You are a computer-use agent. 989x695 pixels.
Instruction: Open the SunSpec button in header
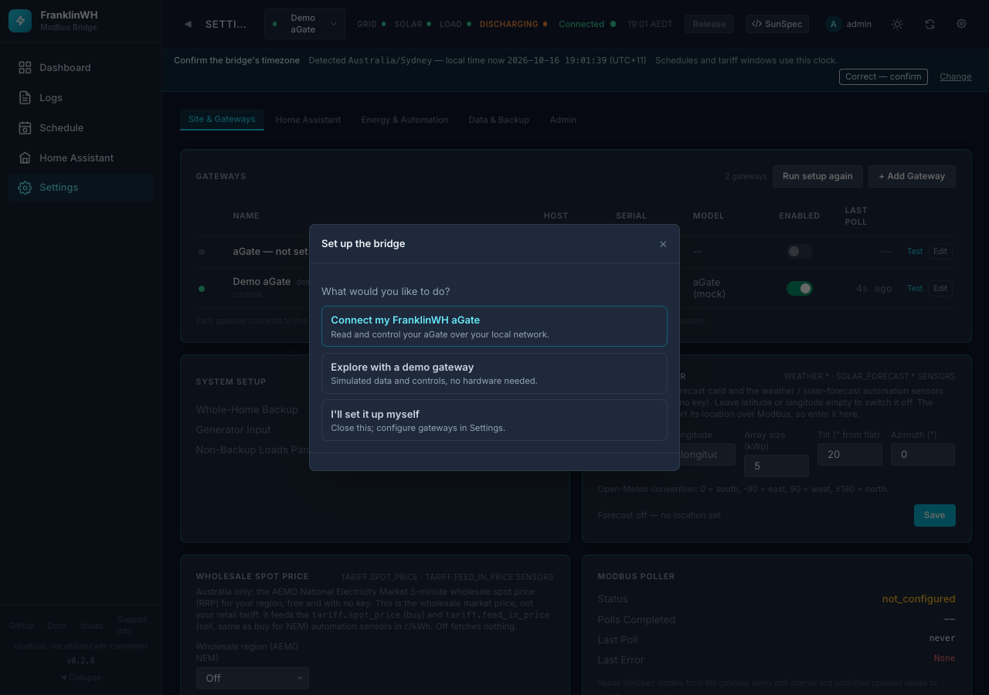click(777, 24)
